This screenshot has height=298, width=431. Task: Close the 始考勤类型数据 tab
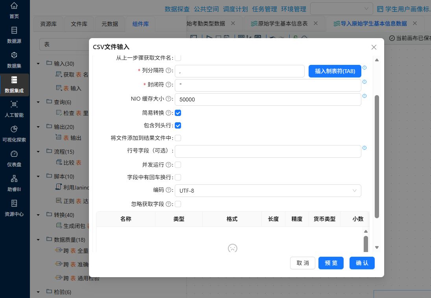pyautogui.click(x=233, y=23)
